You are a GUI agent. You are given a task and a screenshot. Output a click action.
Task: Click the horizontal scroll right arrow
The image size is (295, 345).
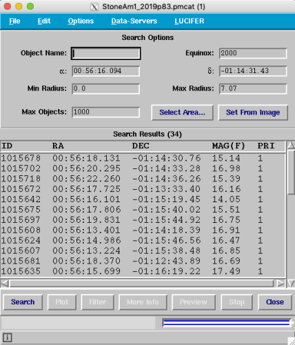[281, 284]
